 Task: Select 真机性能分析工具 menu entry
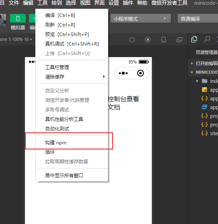tap(72, 119)
